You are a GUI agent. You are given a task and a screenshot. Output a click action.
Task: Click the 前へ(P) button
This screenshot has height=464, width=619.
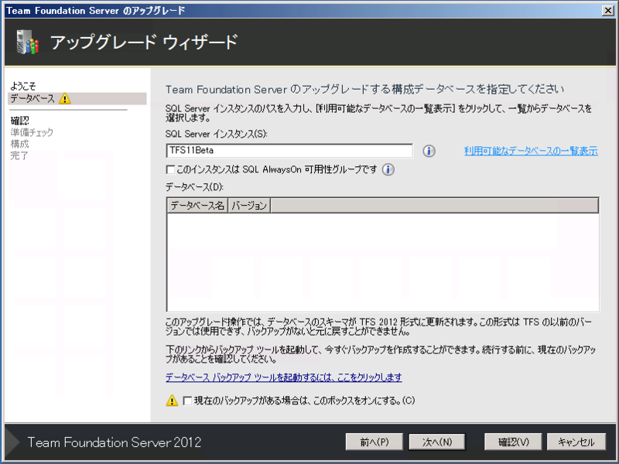(x=374, y=442)
